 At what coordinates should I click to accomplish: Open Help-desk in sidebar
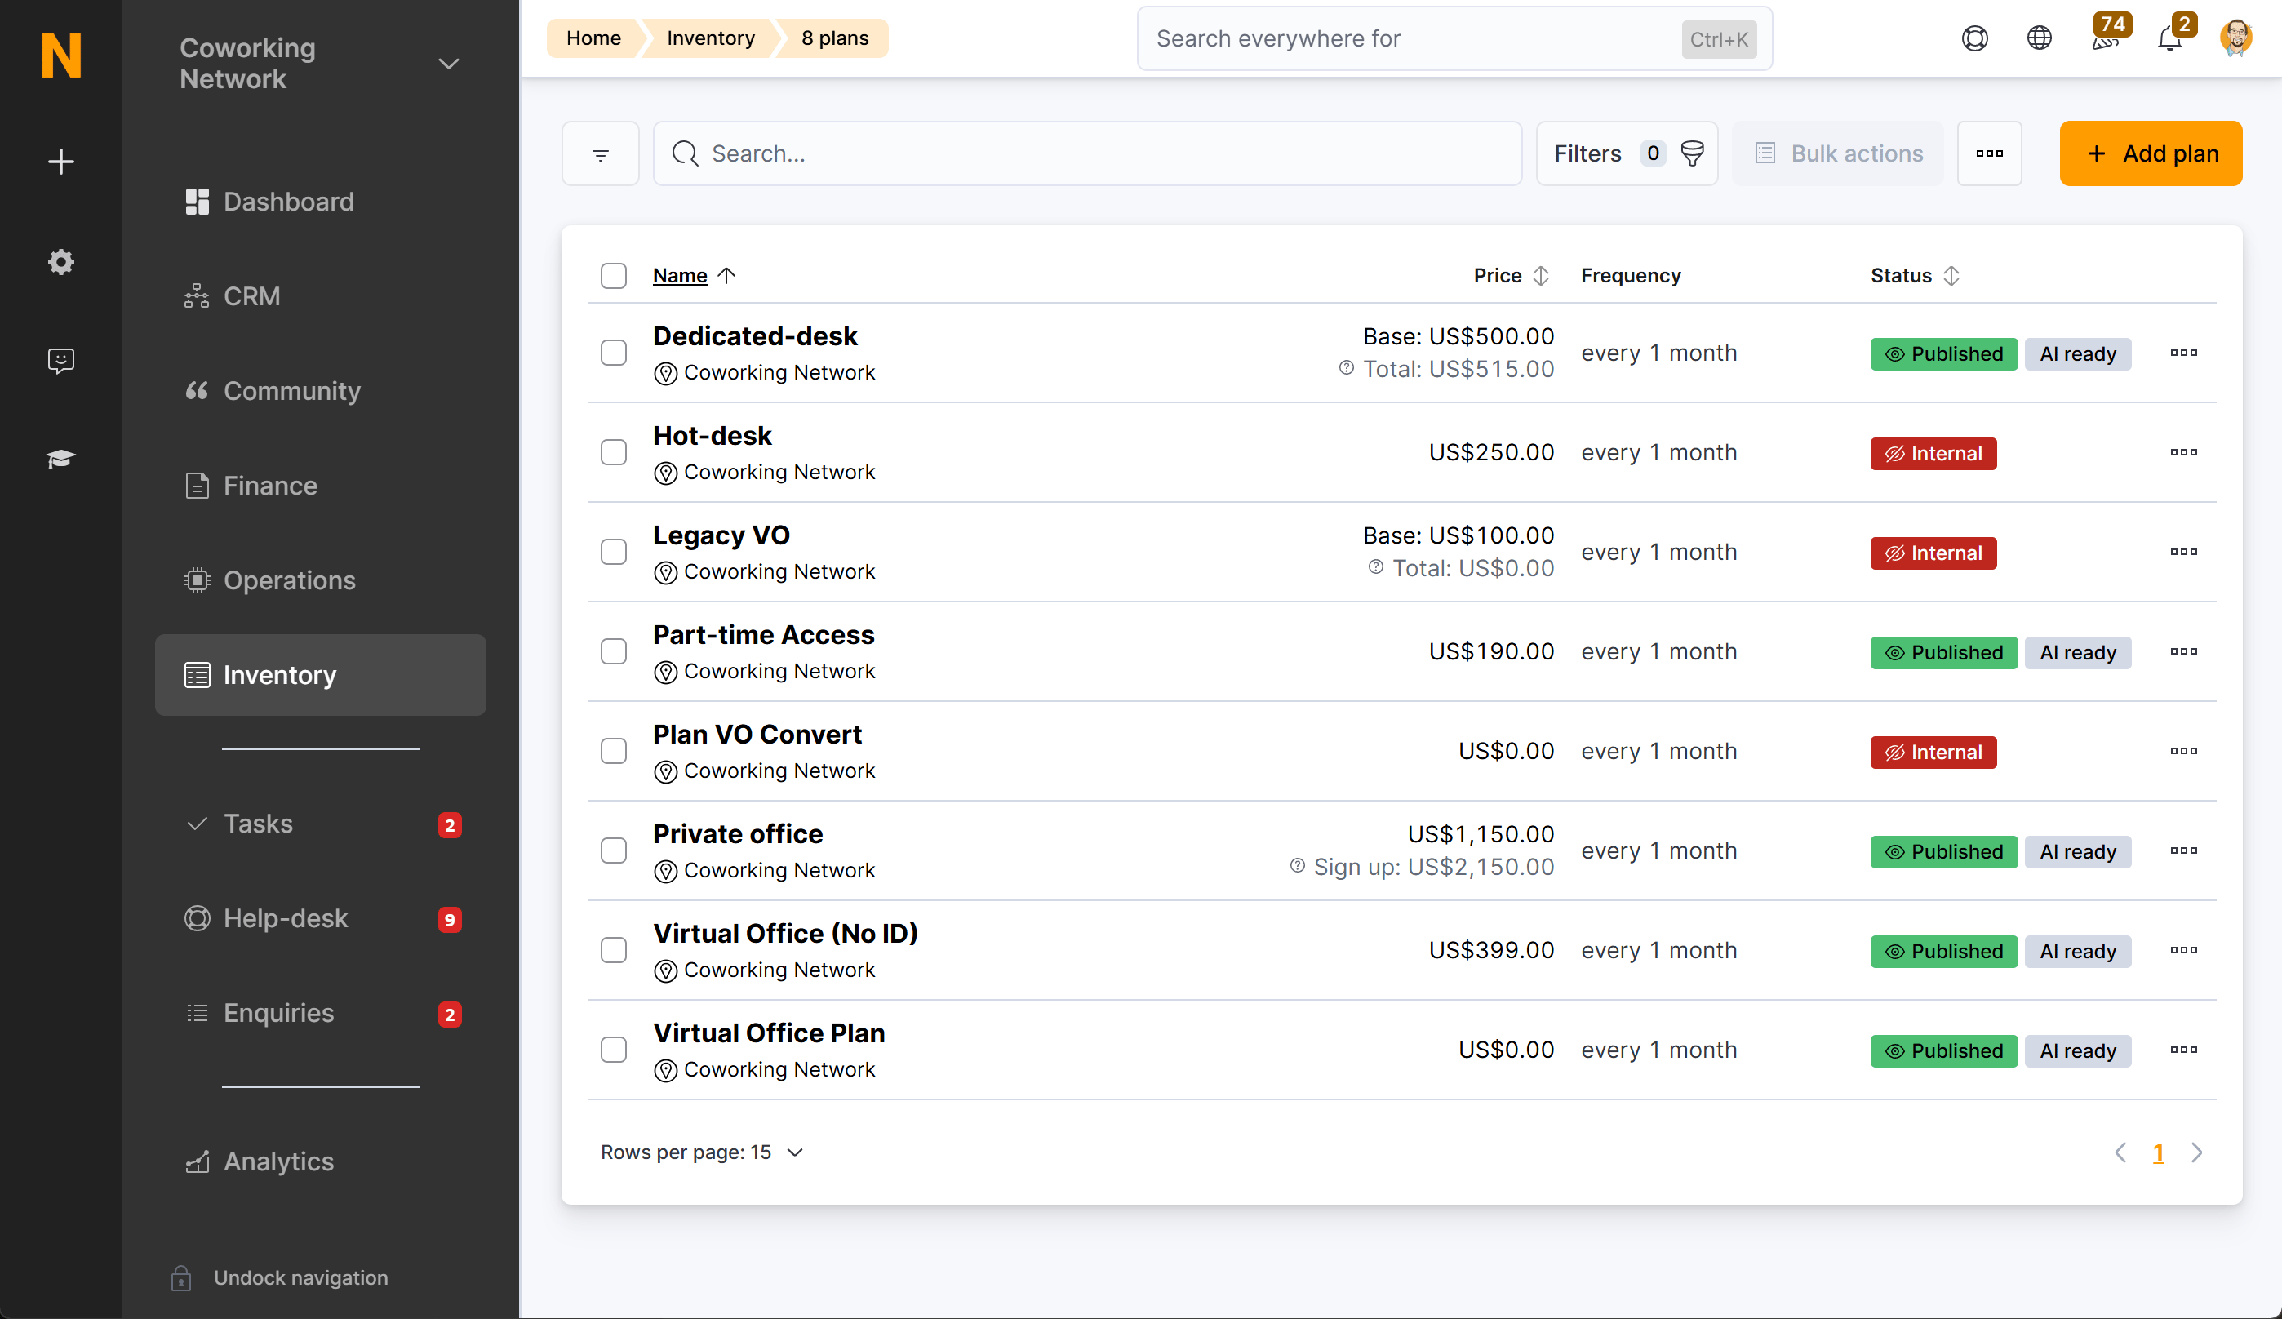point(320,918)
